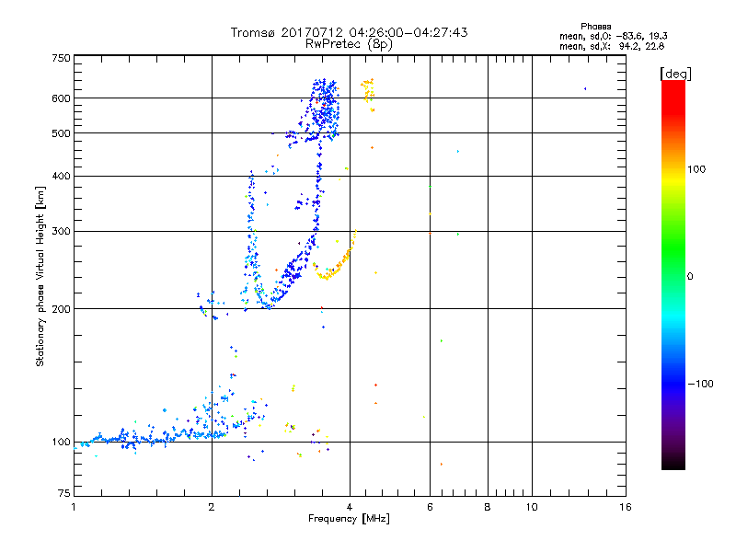Click the y-axis tick label "750"
Viewport: 736px width, 552px height.
(x=61, y=58)
